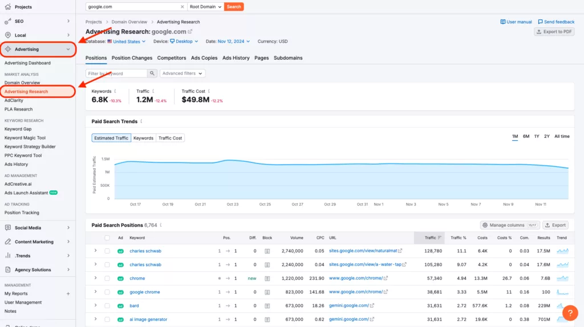Click into the Filter by keyword field
584x327 pixels.
(x=116, y=73)
